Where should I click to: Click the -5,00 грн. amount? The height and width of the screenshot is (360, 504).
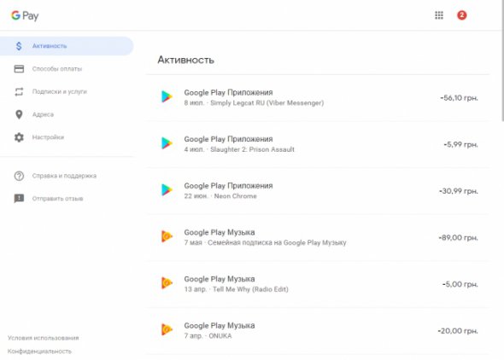coord(460,284)
